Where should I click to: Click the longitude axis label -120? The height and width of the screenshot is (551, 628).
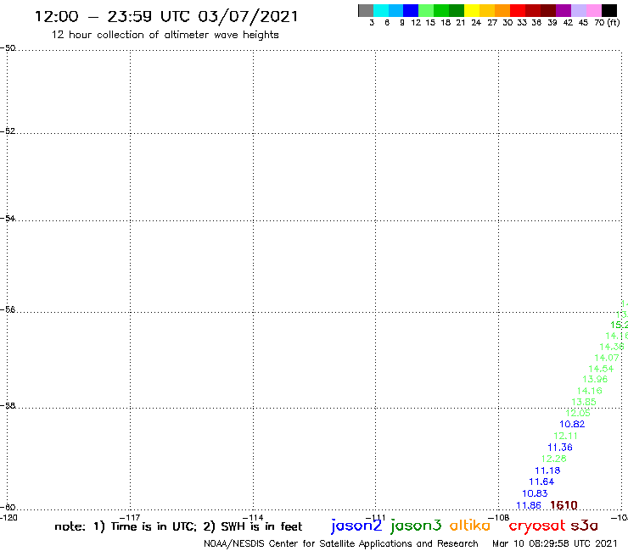(x=8, y=517)
